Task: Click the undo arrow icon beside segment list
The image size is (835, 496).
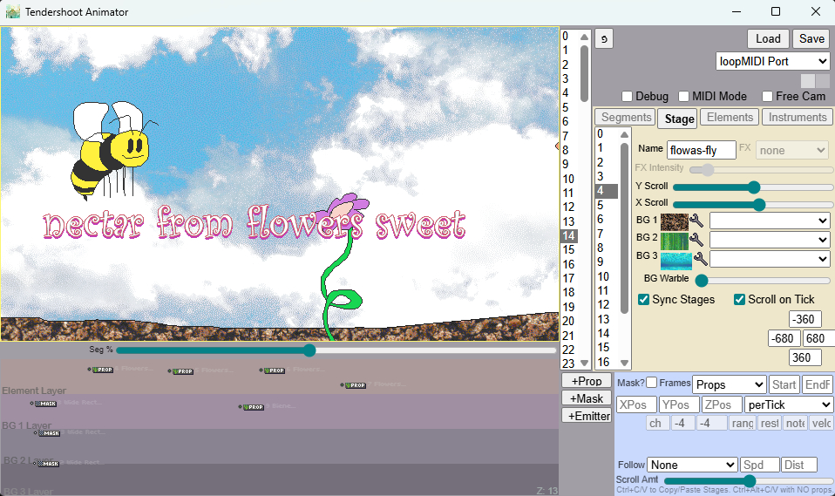Action: [x=604, y=39]
